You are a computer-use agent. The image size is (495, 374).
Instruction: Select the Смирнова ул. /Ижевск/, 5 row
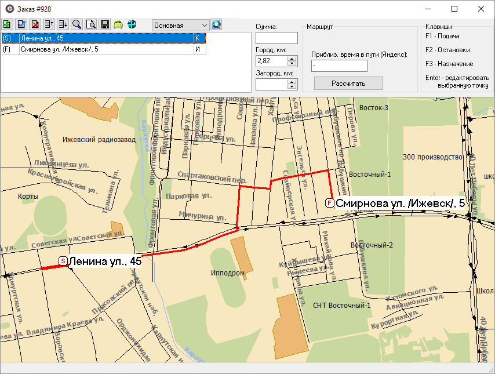coord(104,49)
